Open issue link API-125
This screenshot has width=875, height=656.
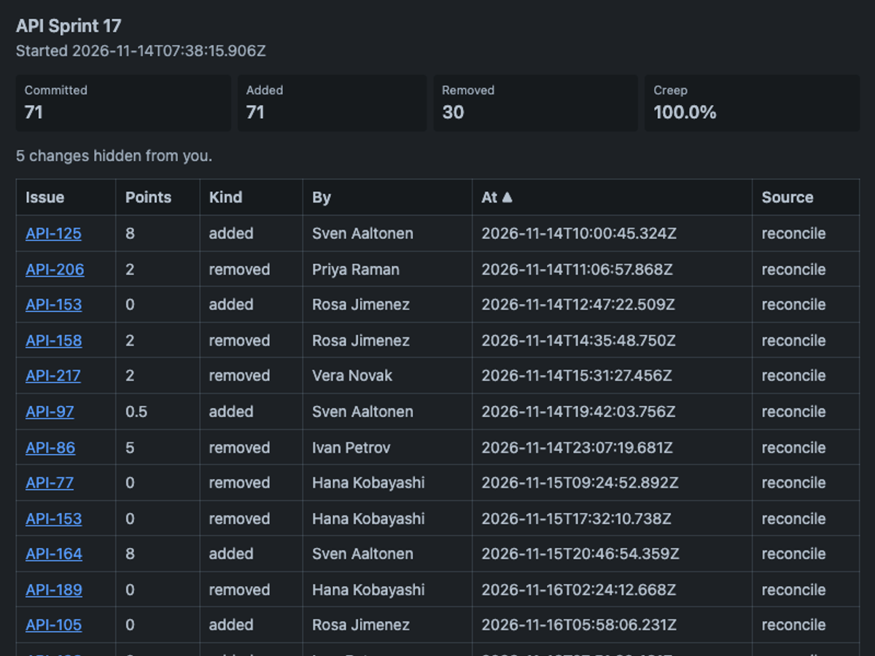pyautogui.click(x=53, y=234)
